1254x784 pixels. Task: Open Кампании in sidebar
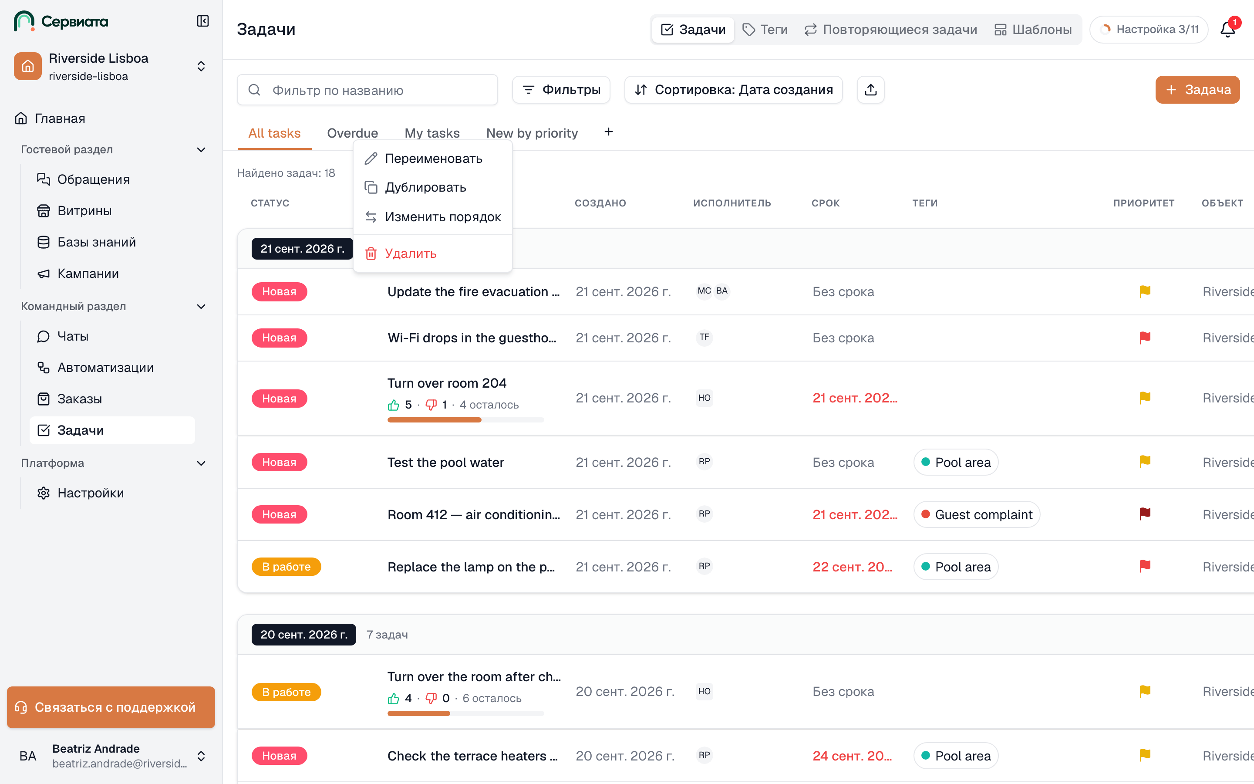point(112,274)
